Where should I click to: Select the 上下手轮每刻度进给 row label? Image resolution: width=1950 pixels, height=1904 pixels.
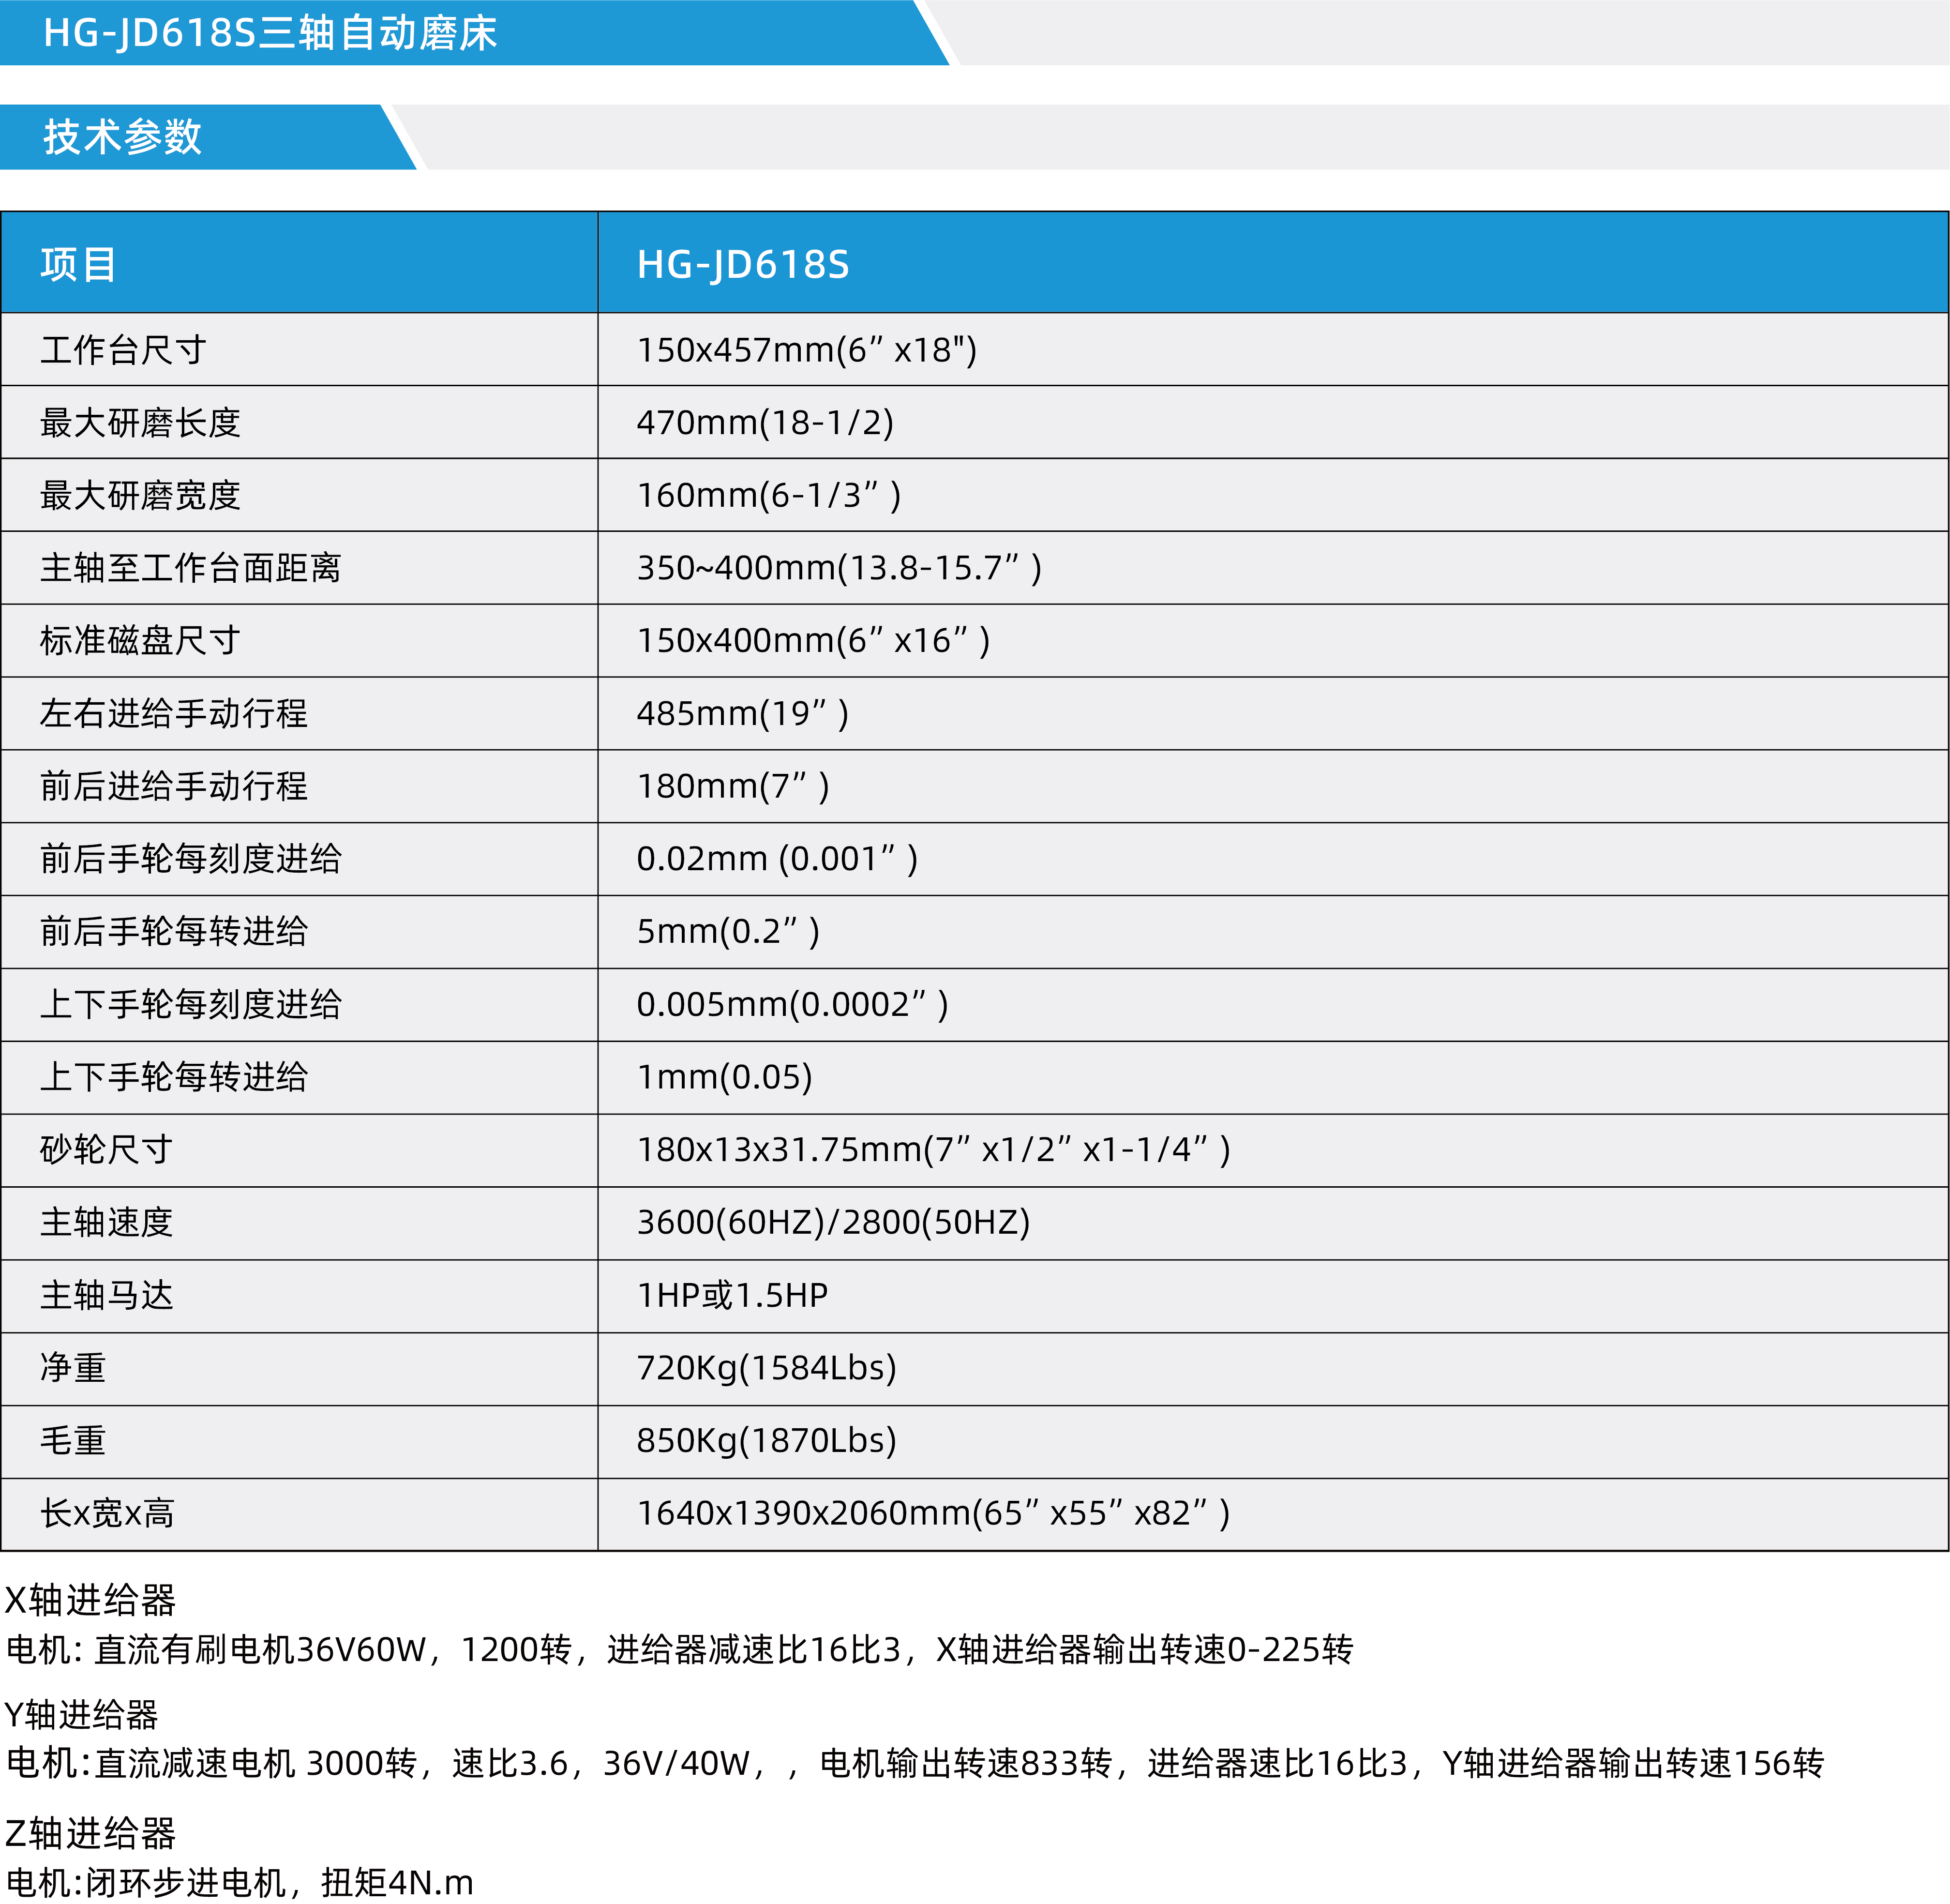(190, 1004)
